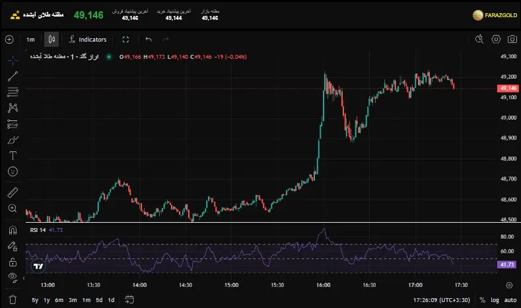Toggle lock all drawings

point(13,262)
